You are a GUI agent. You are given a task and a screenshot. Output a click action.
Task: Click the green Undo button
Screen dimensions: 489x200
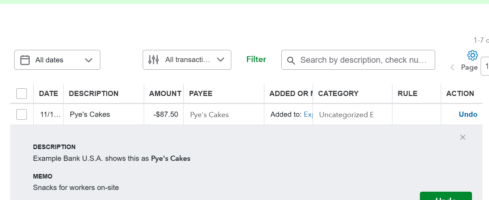[446, 197]
